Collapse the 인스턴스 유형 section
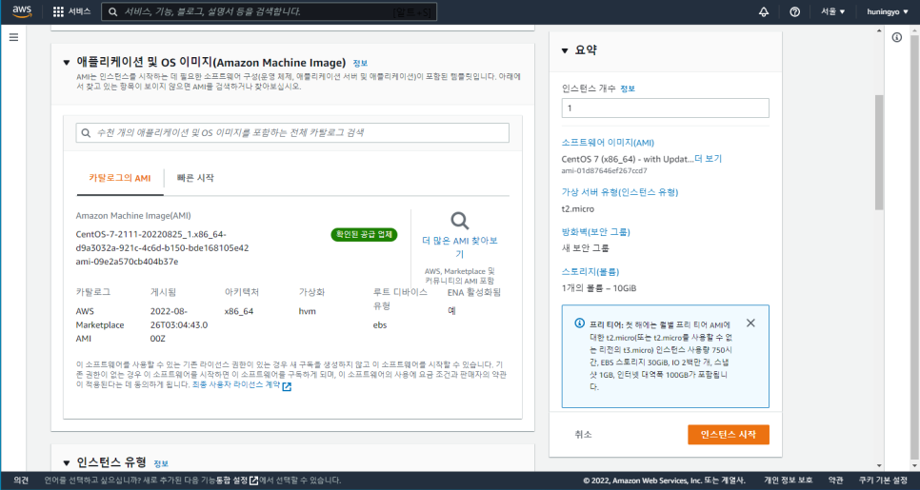This screenshot has height=490, width=920. point(67,463)
